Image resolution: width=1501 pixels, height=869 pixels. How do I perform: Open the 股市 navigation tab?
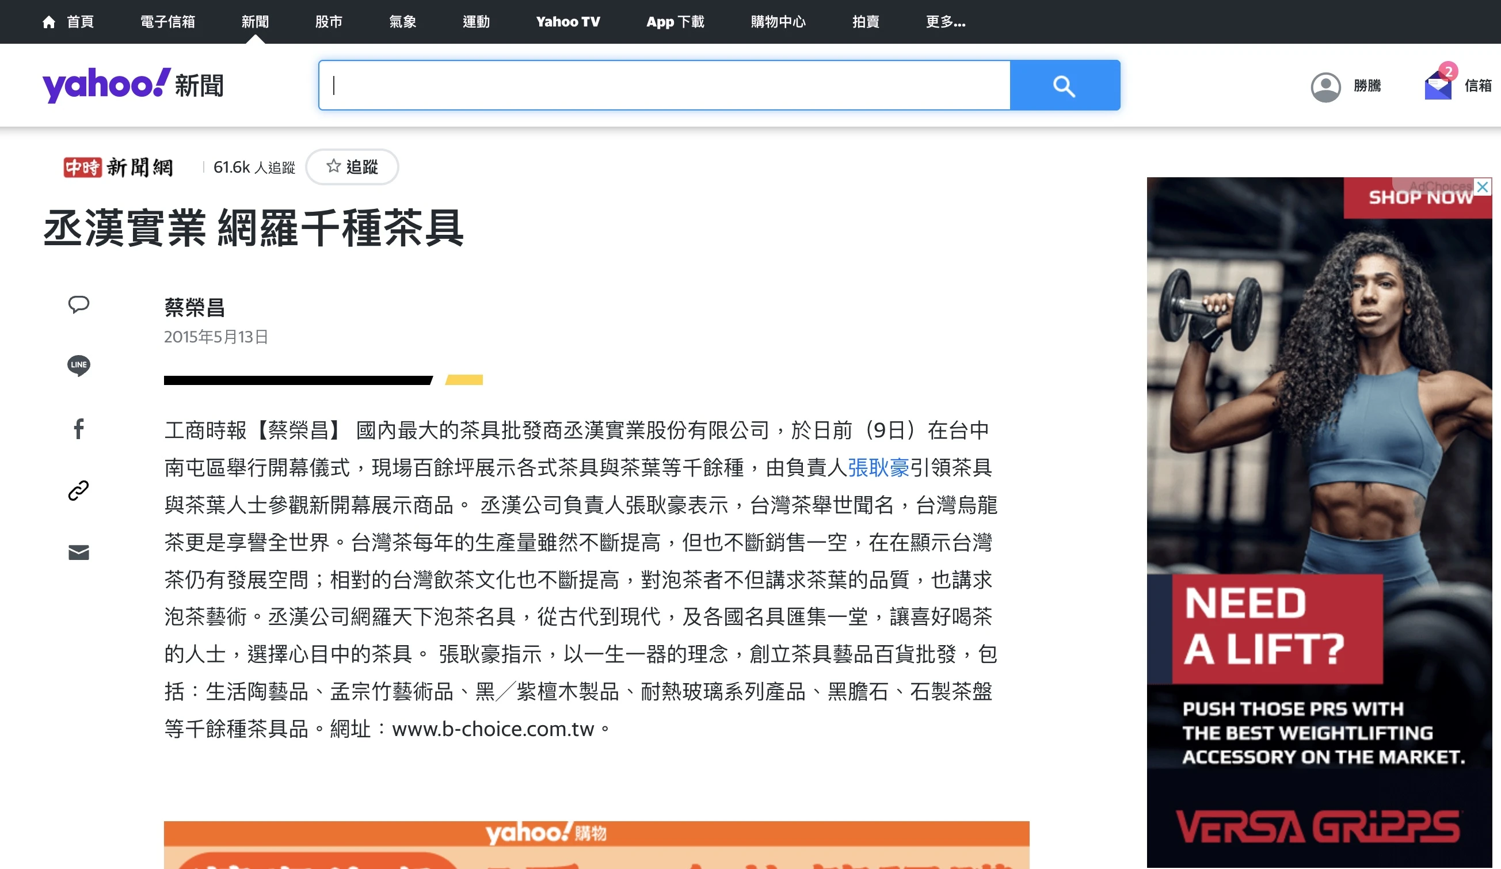click(329, 22)
